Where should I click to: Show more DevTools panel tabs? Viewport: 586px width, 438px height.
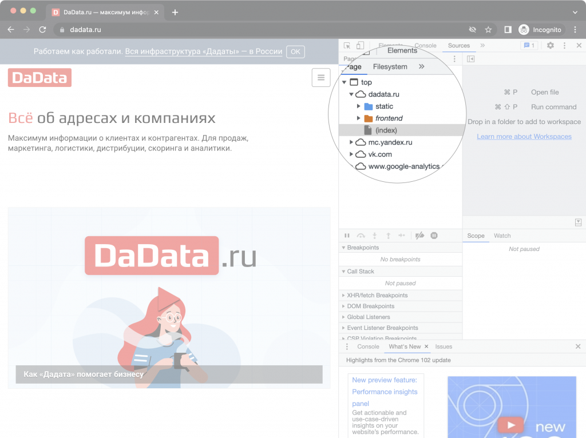(482, 46)
